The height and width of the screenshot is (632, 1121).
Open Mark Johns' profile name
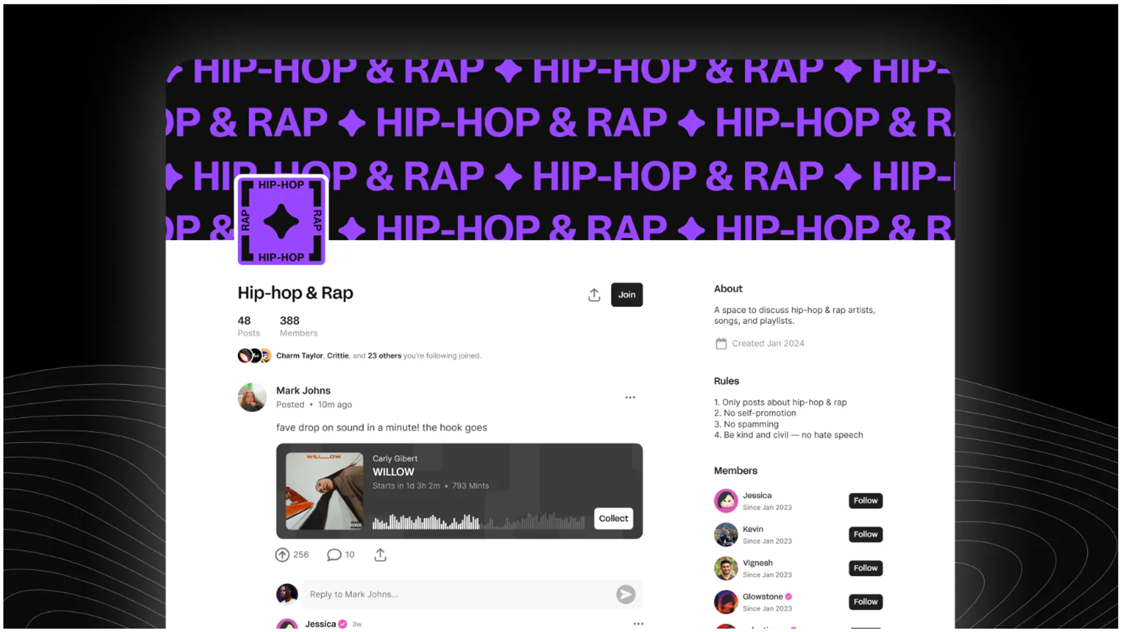click(x=303, y=391)
